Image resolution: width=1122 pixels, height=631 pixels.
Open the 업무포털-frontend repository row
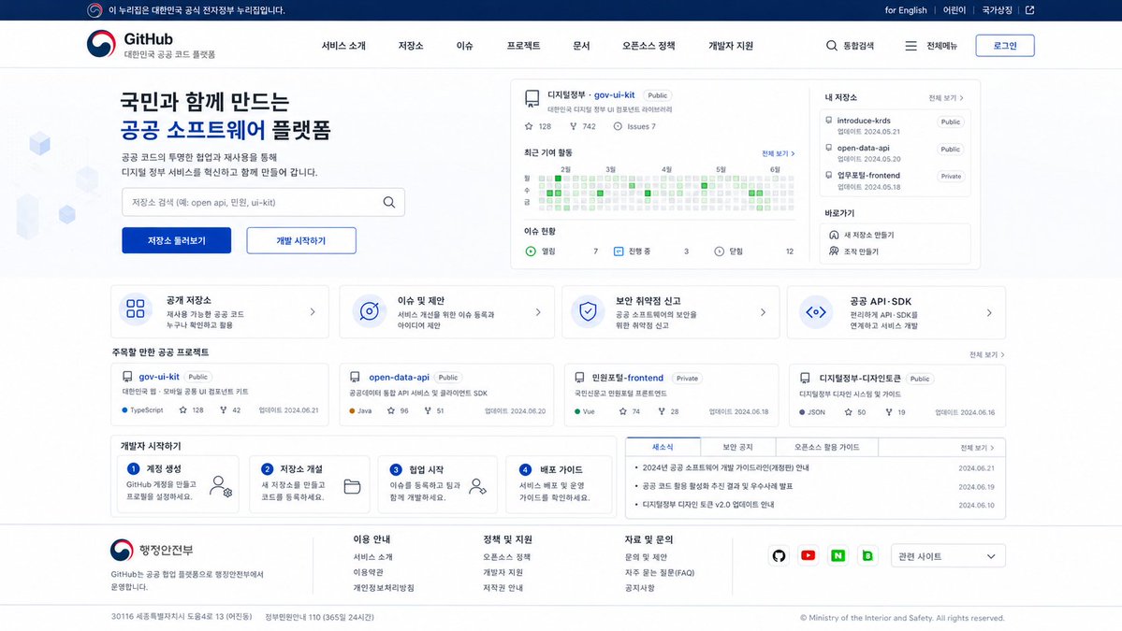[x=895, y=180]
